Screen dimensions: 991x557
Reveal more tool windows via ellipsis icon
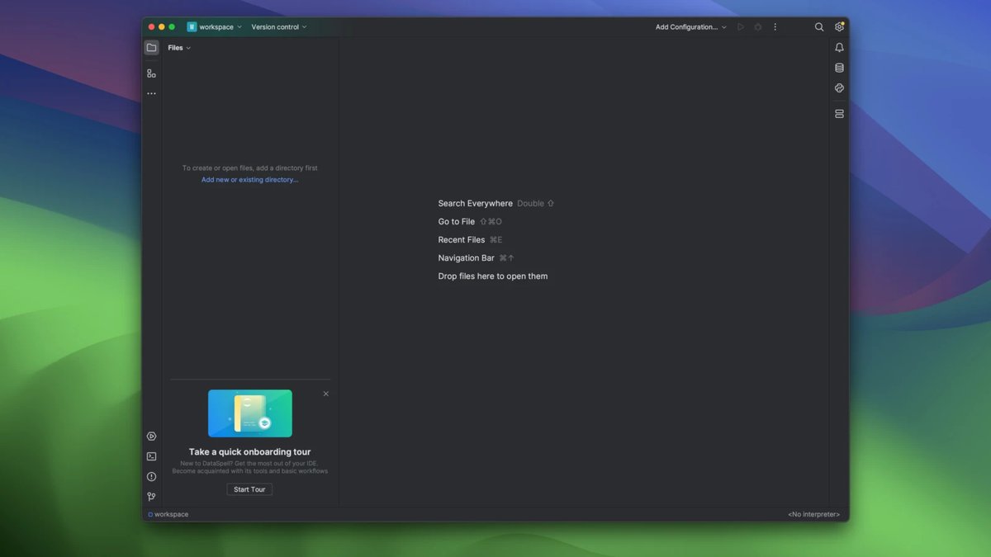coord(151,92)
